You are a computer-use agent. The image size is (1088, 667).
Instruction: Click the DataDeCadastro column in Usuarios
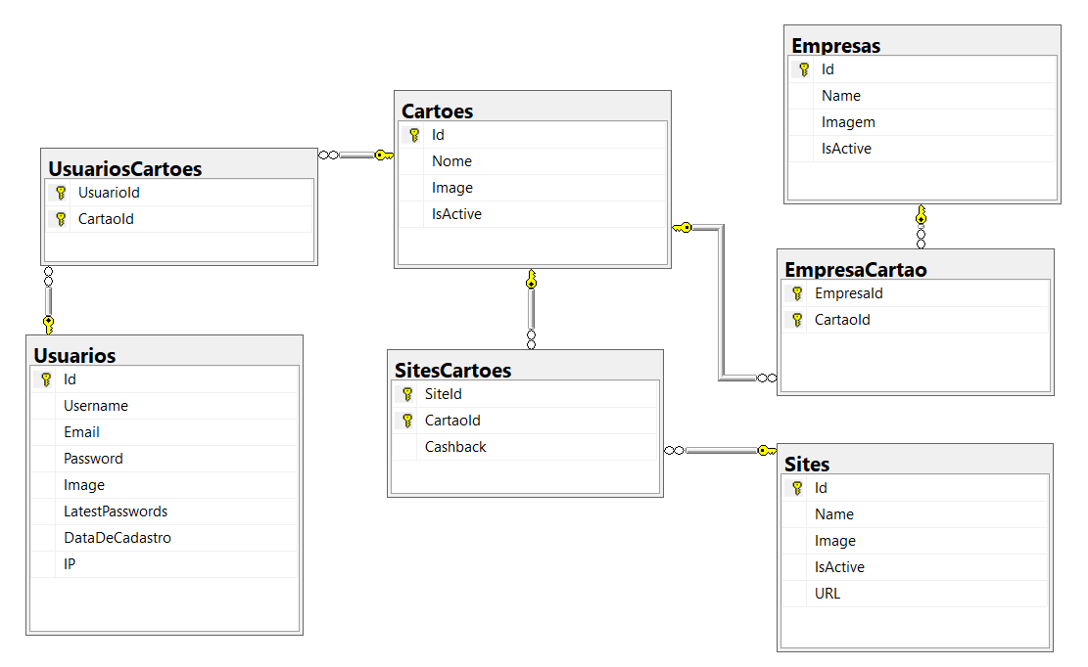[x=118, y=538]
